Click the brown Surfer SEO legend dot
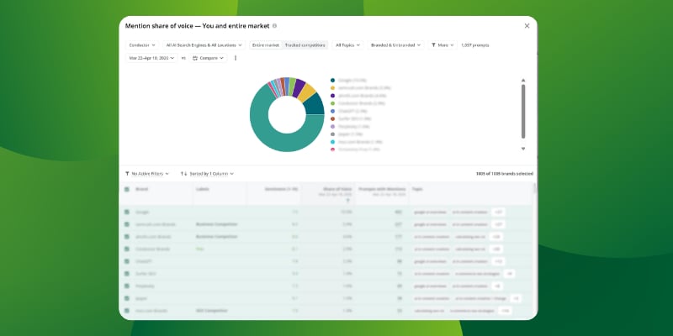This screenshot has width=673, height=336. (x=332, y=118)
